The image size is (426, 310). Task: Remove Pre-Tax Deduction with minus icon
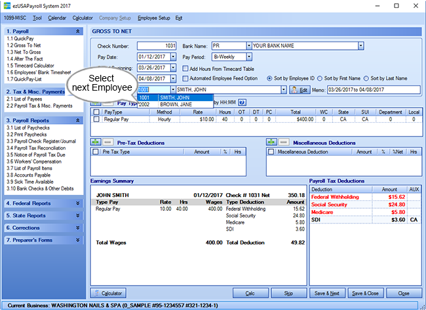(x=107, y=142)
